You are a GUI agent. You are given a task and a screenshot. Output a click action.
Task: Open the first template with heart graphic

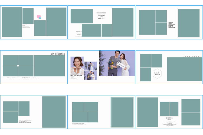click(34, 22)
